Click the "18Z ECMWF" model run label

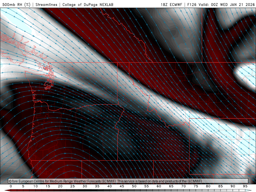tap(171, 4)
